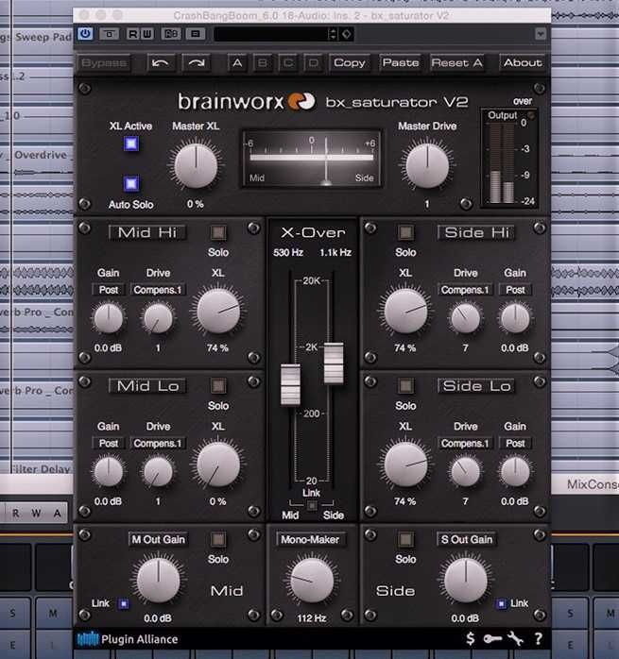619x659 pixels.
Task: Select settings bank C
Action: (x=288, y=63)
